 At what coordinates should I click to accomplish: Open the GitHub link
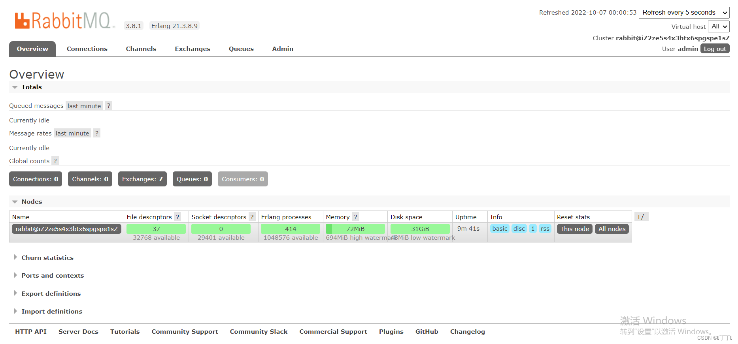click(427, 332)
